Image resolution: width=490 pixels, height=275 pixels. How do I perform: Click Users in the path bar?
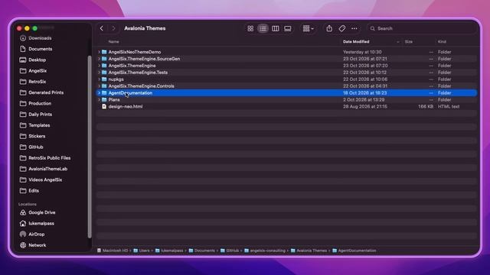click(x=142, y=251)
